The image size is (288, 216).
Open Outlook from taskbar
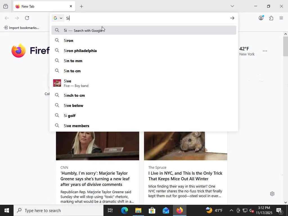166,210
